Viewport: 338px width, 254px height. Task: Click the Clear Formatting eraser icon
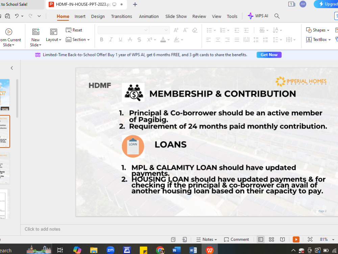[x=195, y=30]
